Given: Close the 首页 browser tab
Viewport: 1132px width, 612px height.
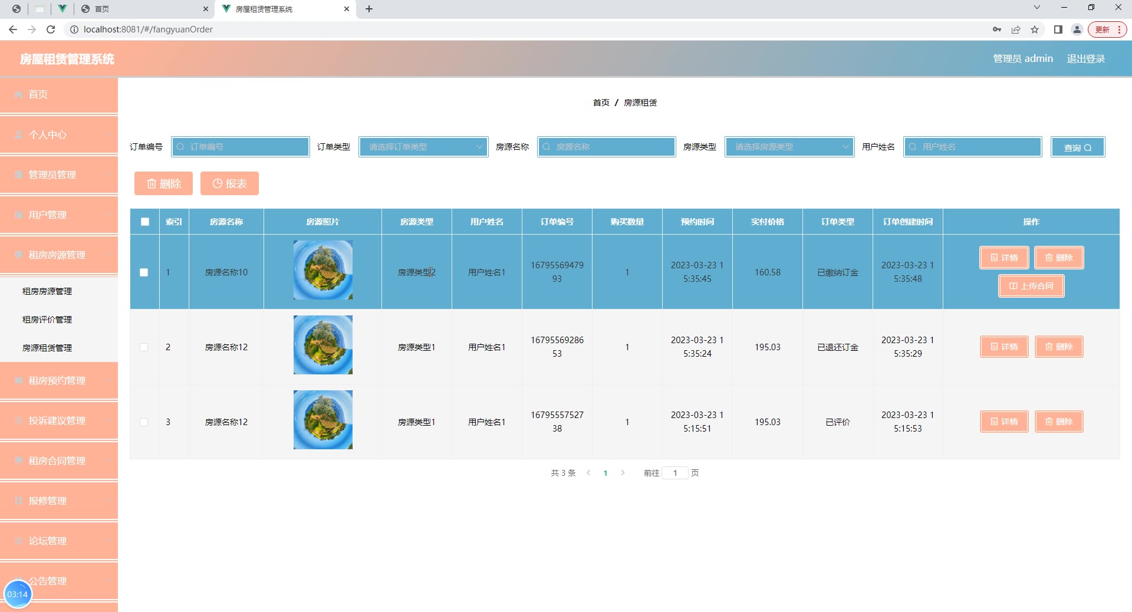Looking at the screenshot, I should (205, 9).
